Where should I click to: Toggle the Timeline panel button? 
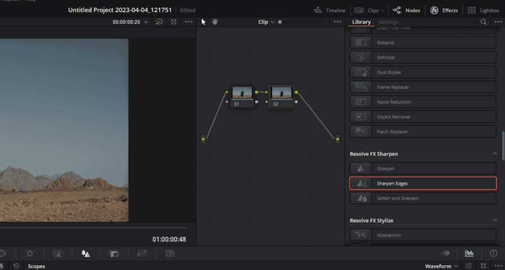pos(329,10)
